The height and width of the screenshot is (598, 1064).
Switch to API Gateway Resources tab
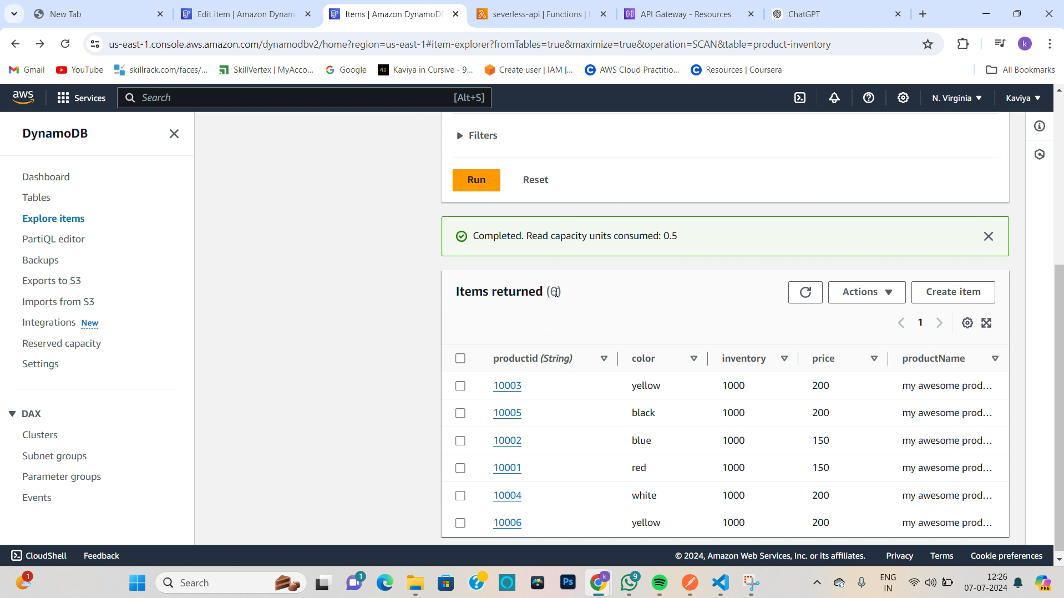tap(689, 14)
